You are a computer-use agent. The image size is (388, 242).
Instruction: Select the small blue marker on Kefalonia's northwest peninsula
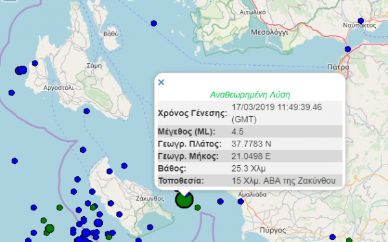[x=35, y=63]
